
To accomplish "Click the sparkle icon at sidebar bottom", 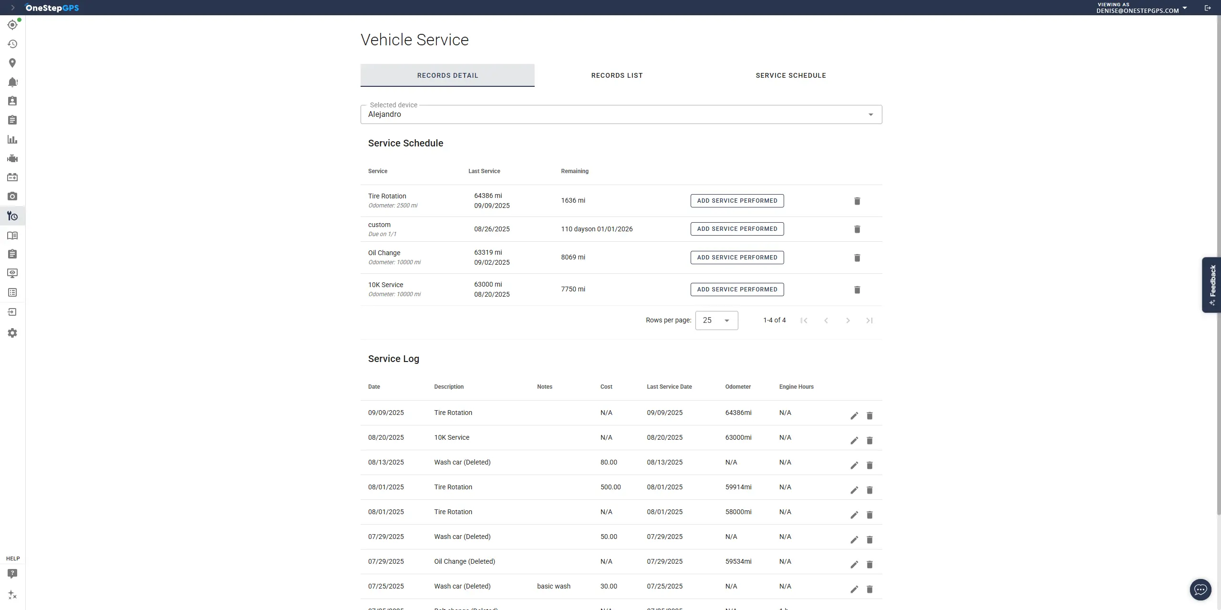I will (12, 595).
